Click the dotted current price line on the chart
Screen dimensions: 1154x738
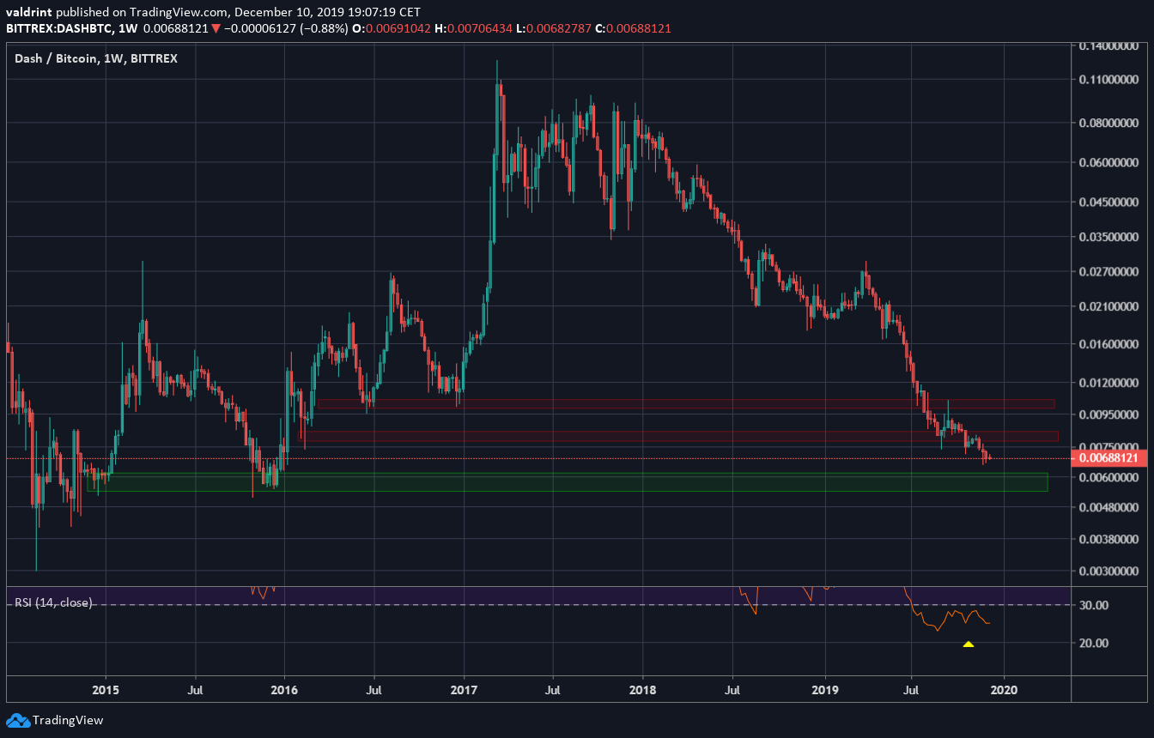click(515, 457)
